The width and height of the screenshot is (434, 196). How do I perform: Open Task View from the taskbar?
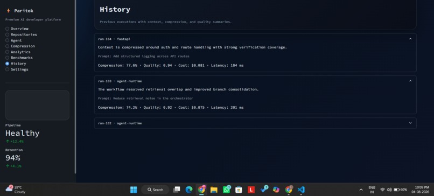(x=176, y=190)
